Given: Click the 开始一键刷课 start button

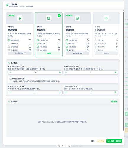Looking at the screenshot, I should (x=114, y=141).
